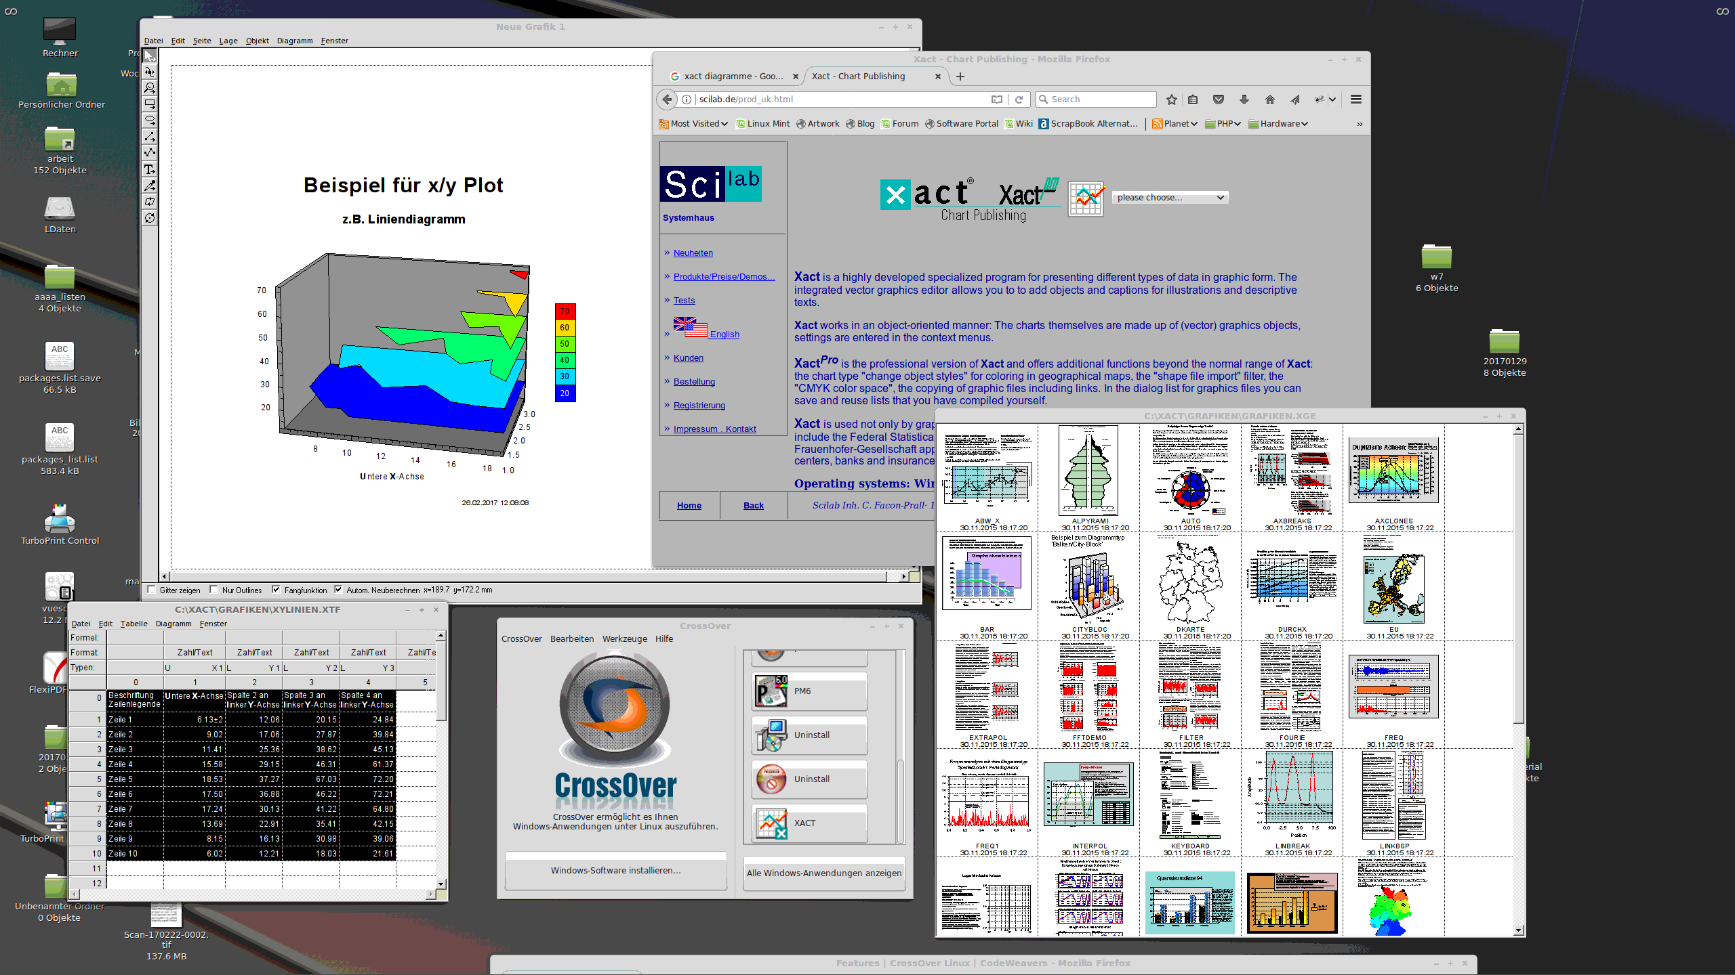Select the eyedropper tool

[x=150, y=186]
